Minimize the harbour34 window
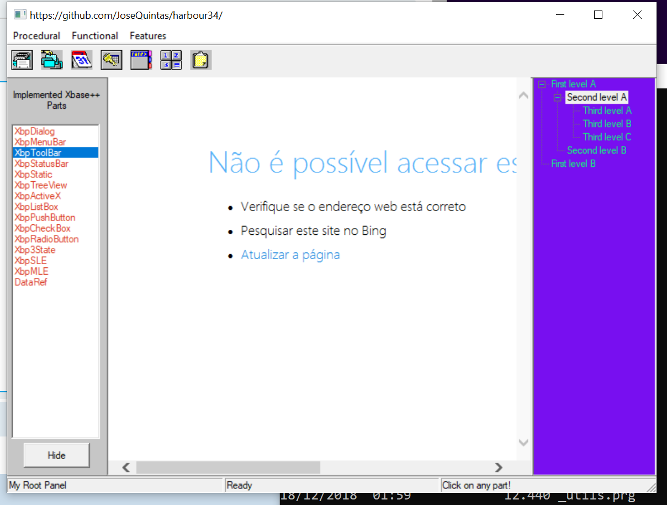This screenshot has height=505, width=667. (x=559, y=15)
